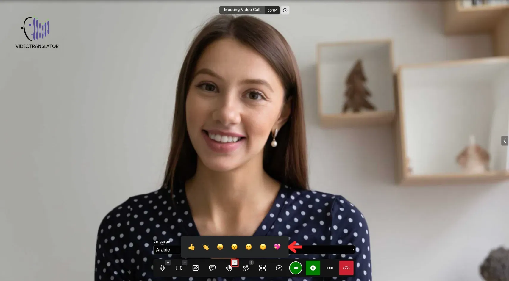Open the chat panel
Viewport: 509px width, 281px height.
[x=212, y=268]
